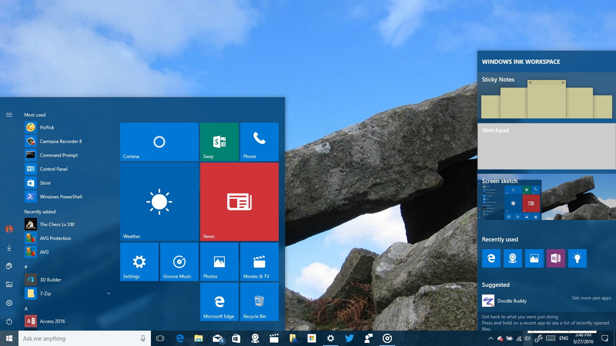Image resolution: width=616 pixels, height=346 pixels.
Task: Open the Photos tile
Action: point(219,262)
